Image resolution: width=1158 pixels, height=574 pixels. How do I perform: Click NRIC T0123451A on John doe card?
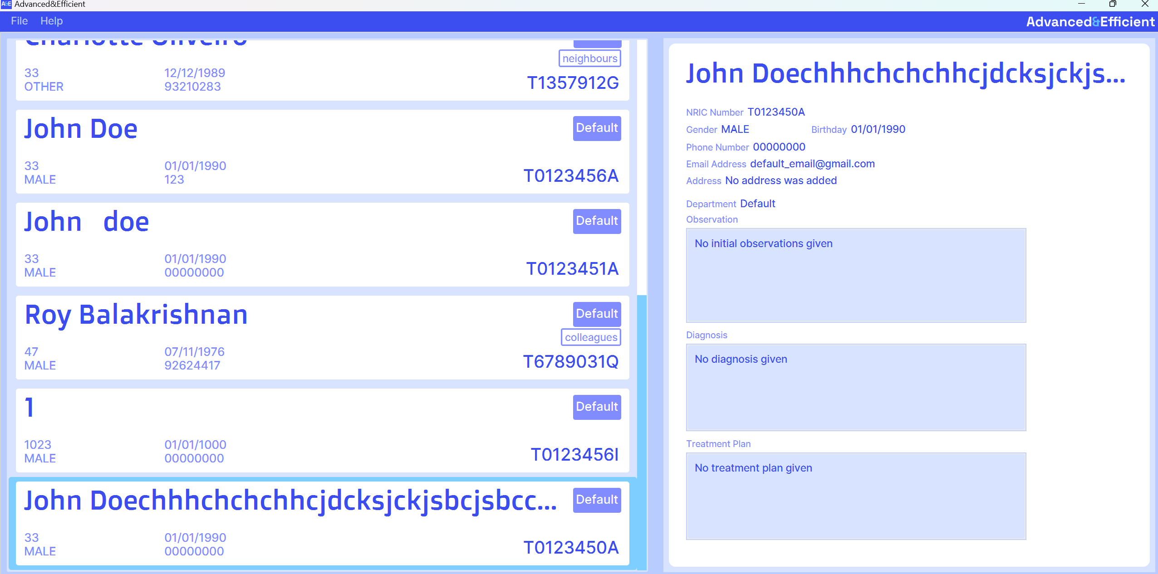coord(572,268)
